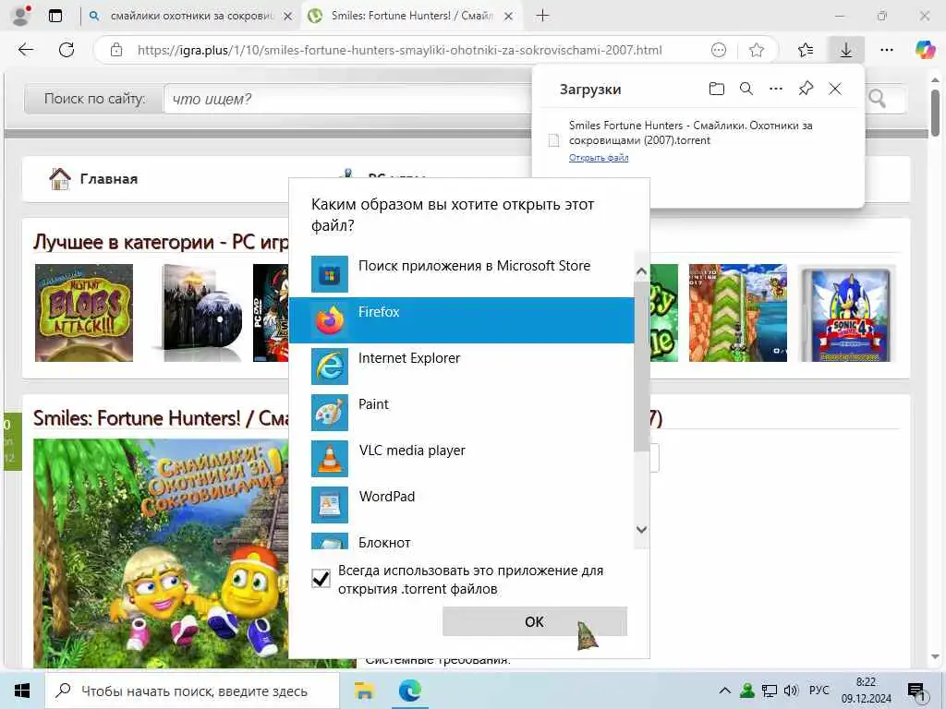Viewport: 946px width, 709px height.
Task: Show hidden tray icons chevron
Action: pyautogui.click(x=724, y=691)
